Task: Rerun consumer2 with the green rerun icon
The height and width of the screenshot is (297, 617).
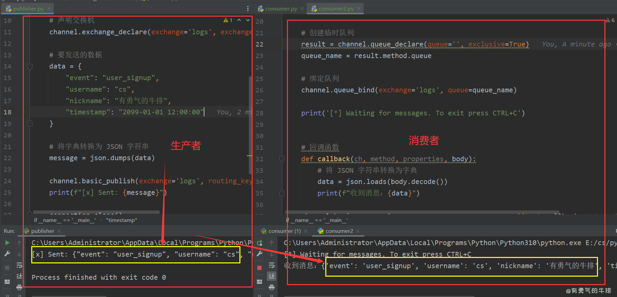Action: (260, 243)
